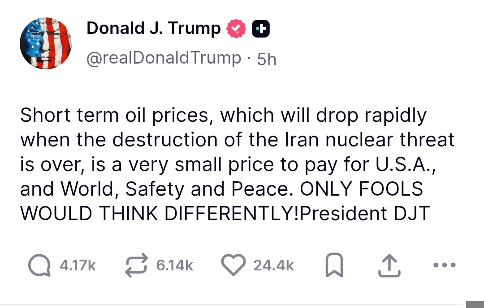This screenshot has width=484, height=308.
Task: Click the red verified checkmark badge
Action: (236, 29)
